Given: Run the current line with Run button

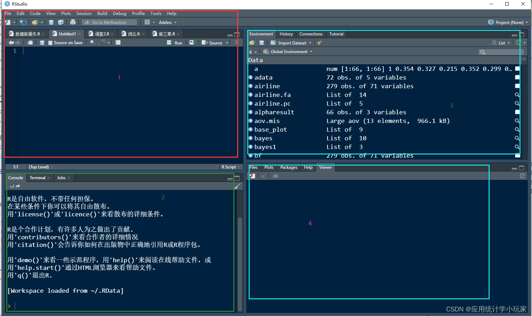Looking at the screenshot, I should coord(175,43).
